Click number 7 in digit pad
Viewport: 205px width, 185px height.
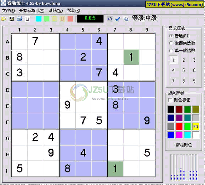173,81
